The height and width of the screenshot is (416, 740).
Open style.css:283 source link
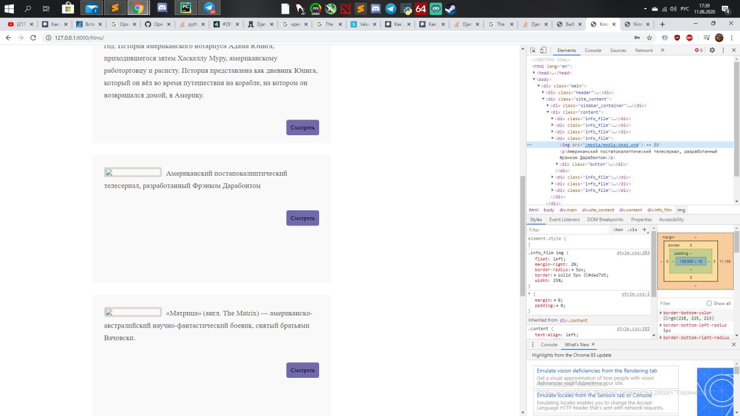(x=633, y=252)
